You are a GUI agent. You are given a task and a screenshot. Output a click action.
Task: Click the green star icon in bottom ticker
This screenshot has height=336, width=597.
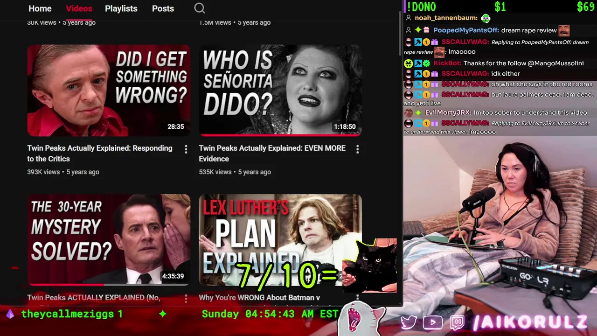coord(162,314)
